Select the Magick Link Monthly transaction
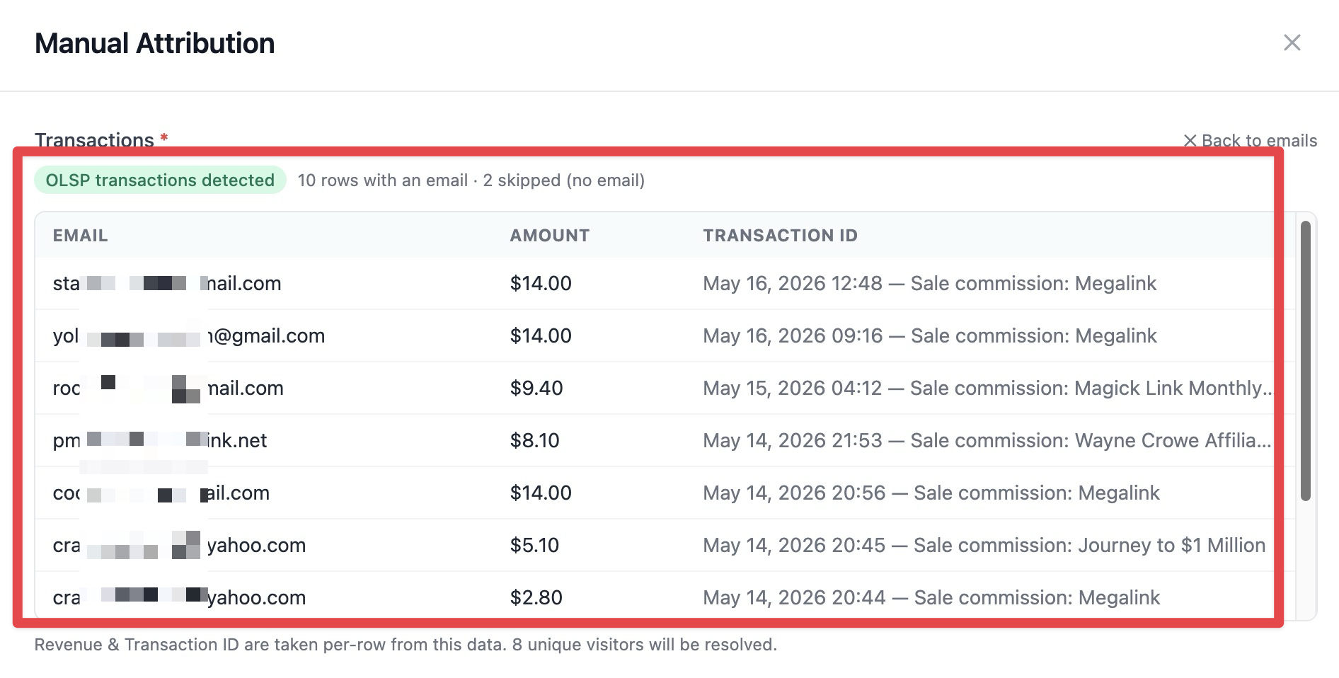 [665, 389]
